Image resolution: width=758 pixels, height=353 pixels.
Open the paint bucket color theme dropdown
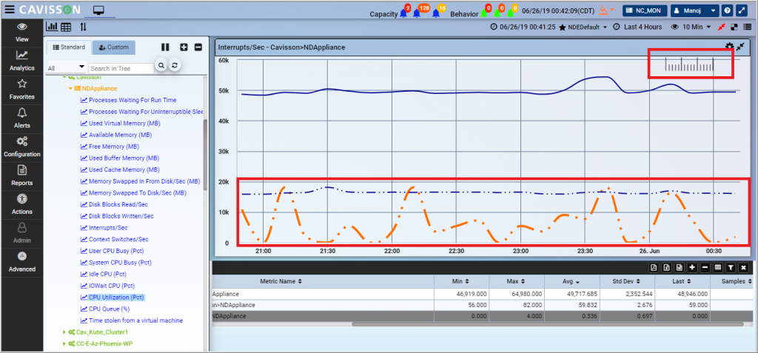click(607, 10)
